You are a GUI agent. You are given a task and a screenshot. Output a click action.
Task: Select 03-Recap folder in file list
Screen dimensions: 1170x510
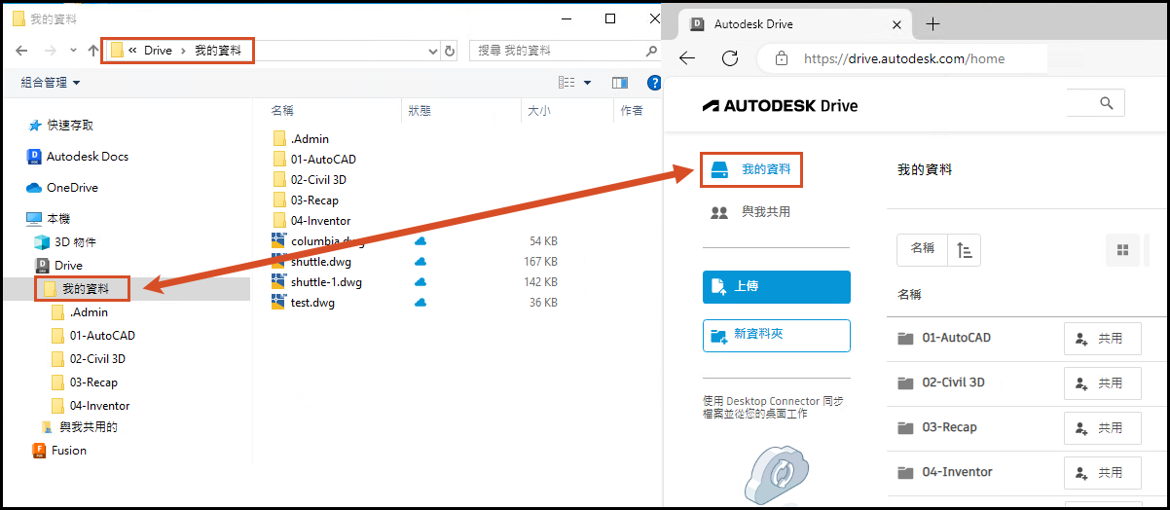pos(306,200)
